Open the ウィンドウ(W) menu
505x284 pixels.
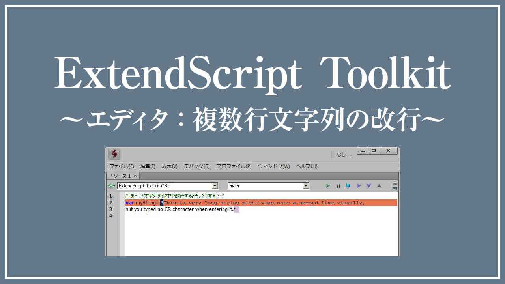point(274,166)
